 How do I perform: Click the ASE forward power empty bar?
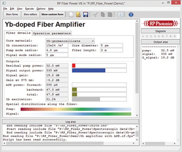[99, 85]
